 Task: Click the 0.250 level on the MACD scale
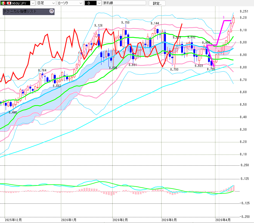(245, 165)
